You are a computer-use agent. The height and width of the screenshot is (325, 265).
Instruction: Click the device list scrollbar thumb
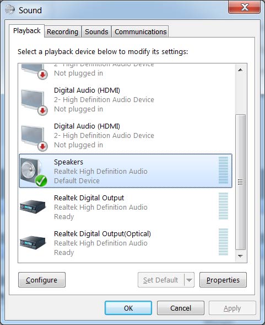coord(240,182)
